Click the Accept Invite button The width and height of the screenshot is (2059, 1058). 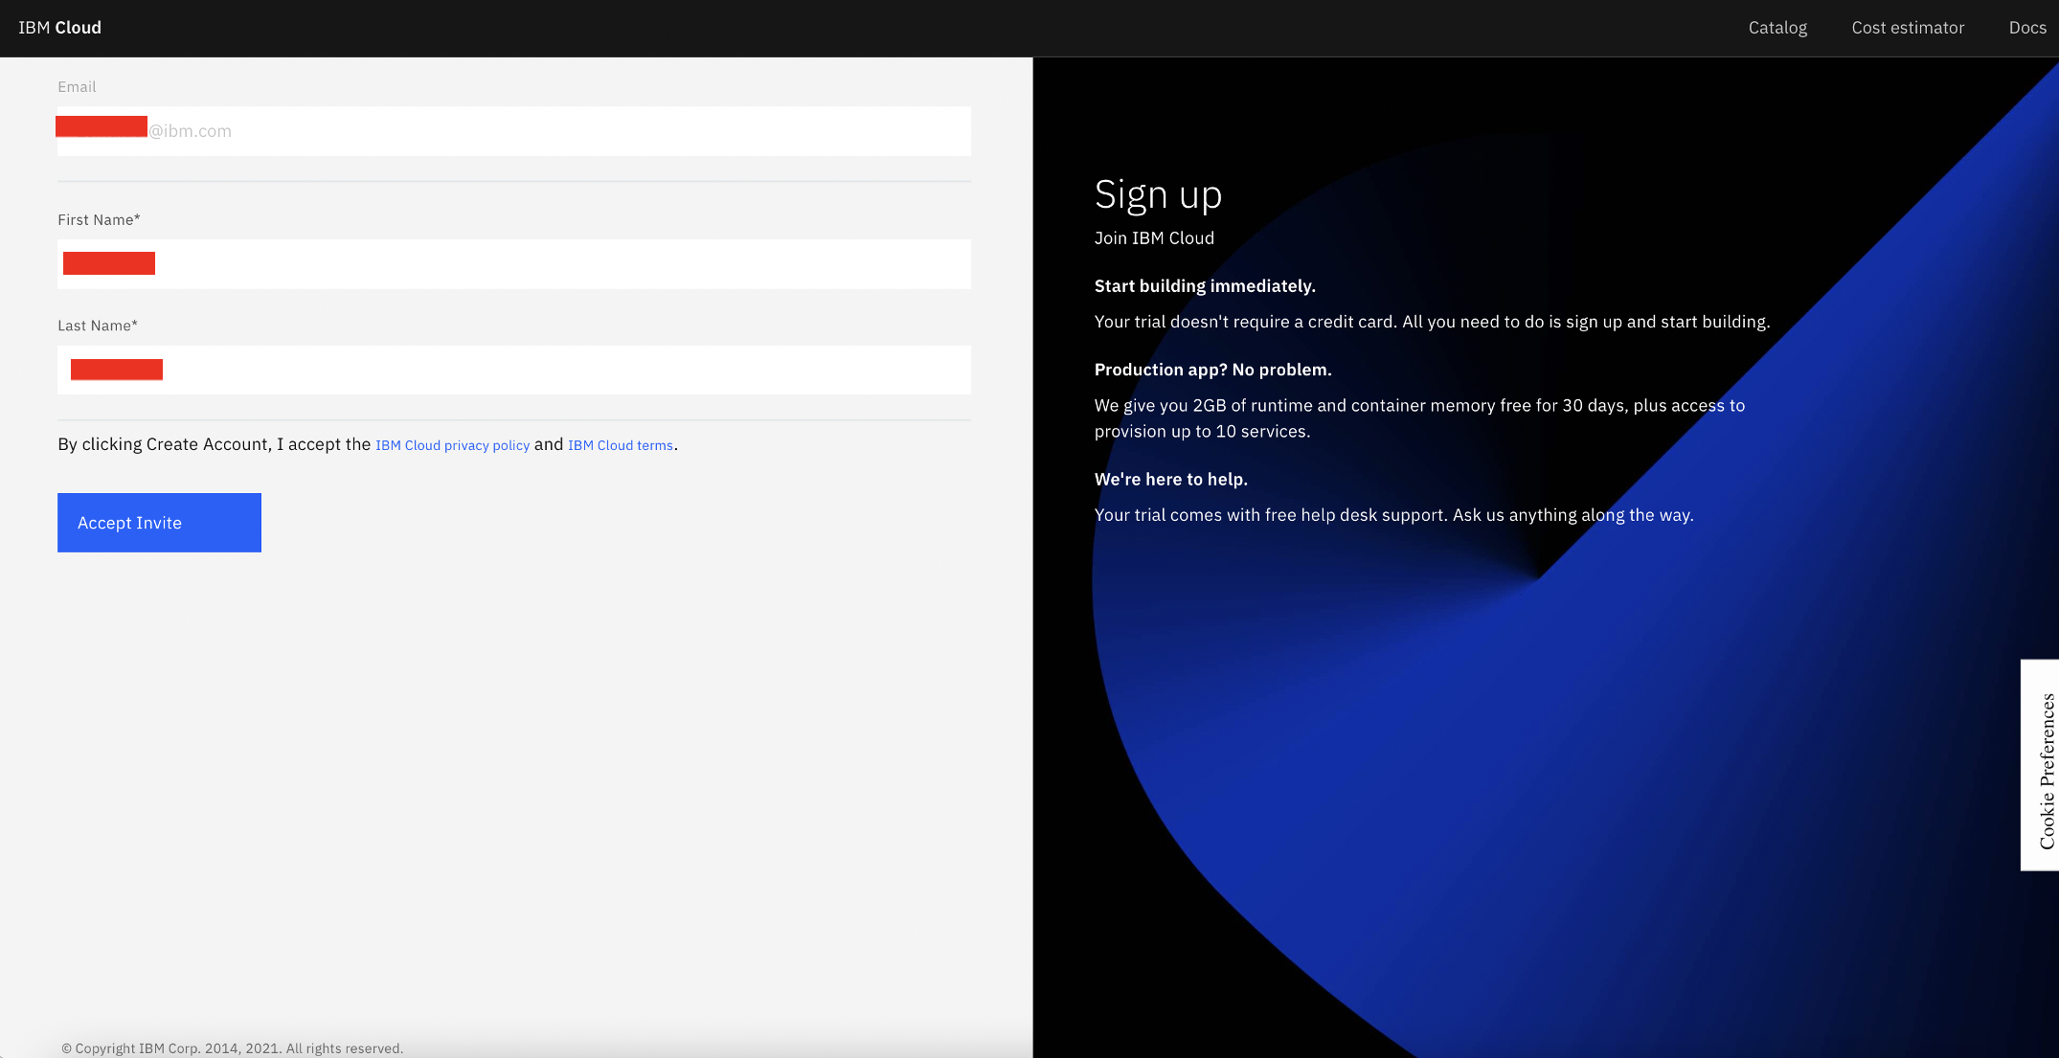tap(159, 523)
